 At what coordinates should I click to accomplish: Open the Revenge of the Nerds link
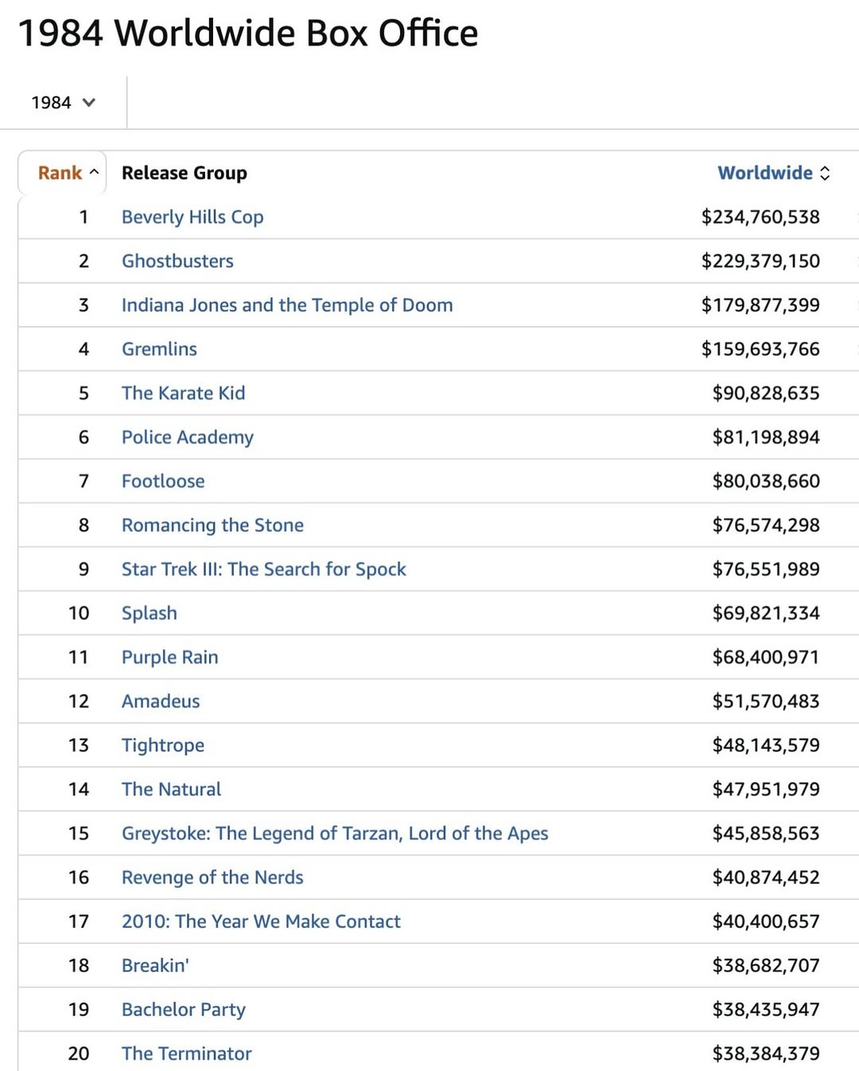(212, 877)
